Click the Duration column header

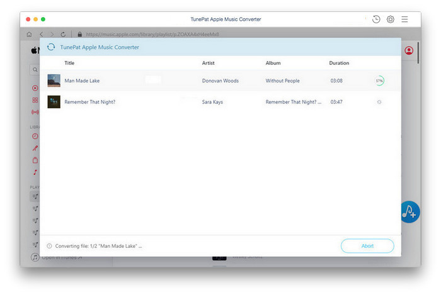click(x=339, y=63)
